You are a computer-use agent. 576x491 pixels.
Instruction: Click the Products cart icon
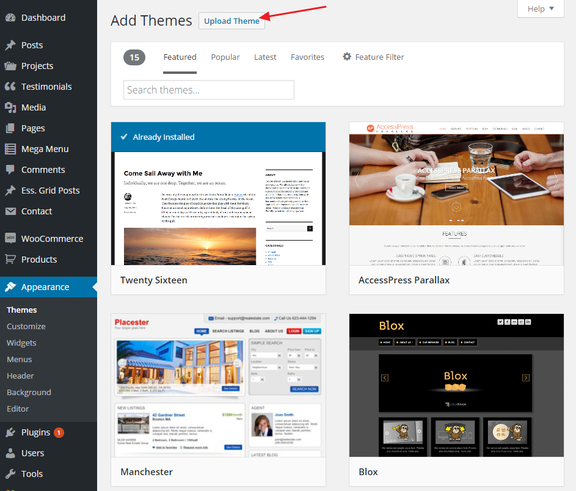tap(10, 260)
